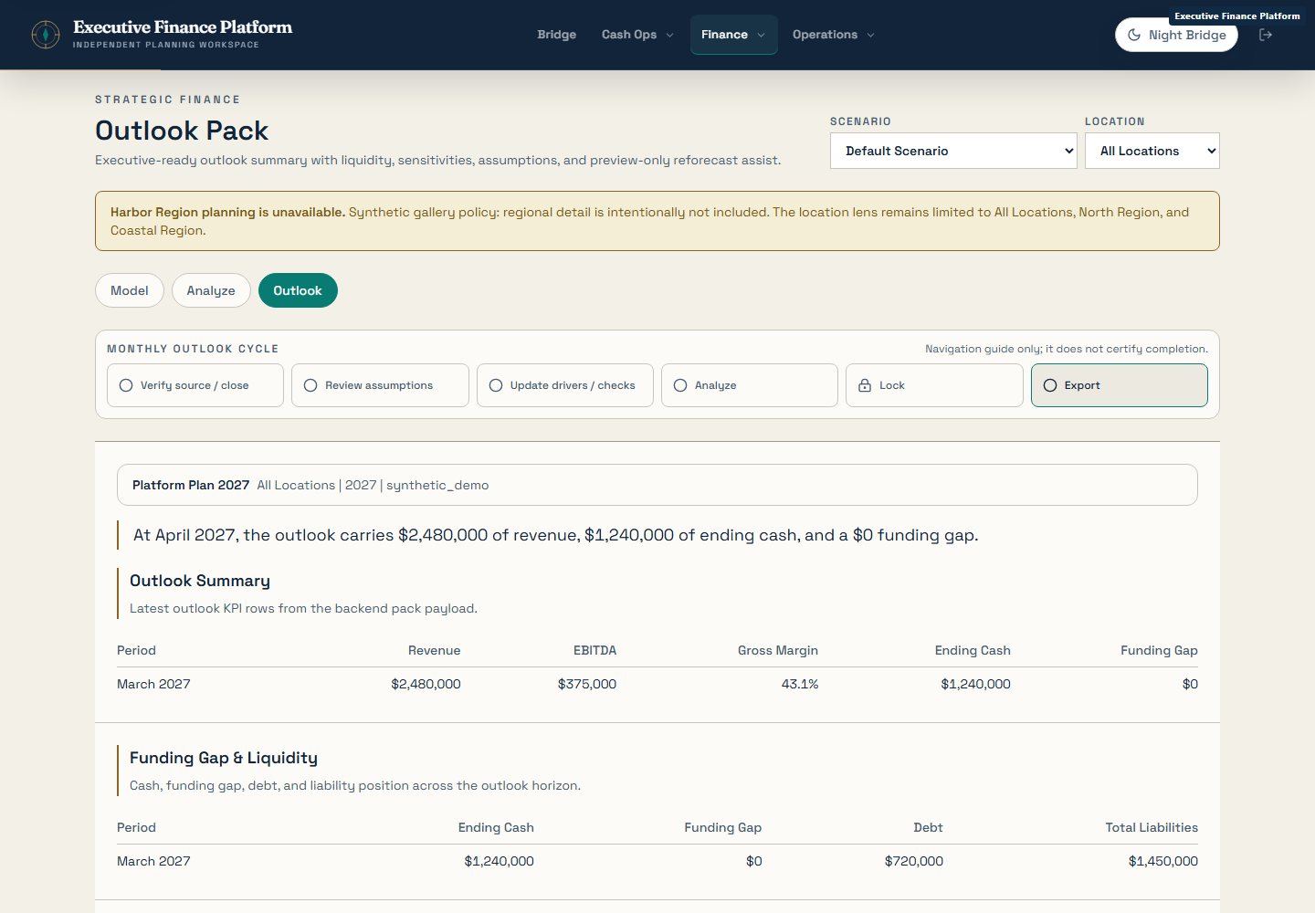Image resolution: width=1315 pixels, height=913 pixels.
Task: Click the Outlook Summary heading
Action: pos(200,581)
